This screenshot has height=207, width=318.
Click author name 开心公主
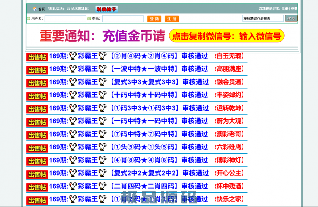[x=229, y=173]
